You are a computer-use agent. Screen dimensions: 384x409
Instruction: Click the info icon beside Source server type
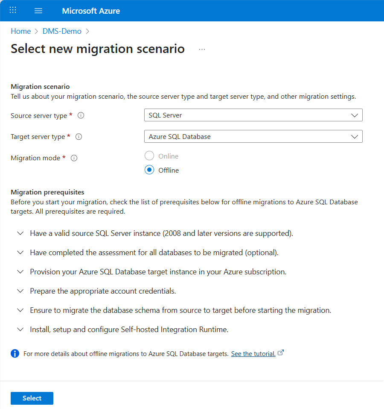(81, 115)
